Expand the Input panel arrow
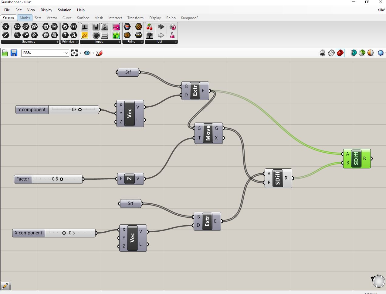This screenshot has height=294, width=386. pyautogui.click(x=120, y=42)
